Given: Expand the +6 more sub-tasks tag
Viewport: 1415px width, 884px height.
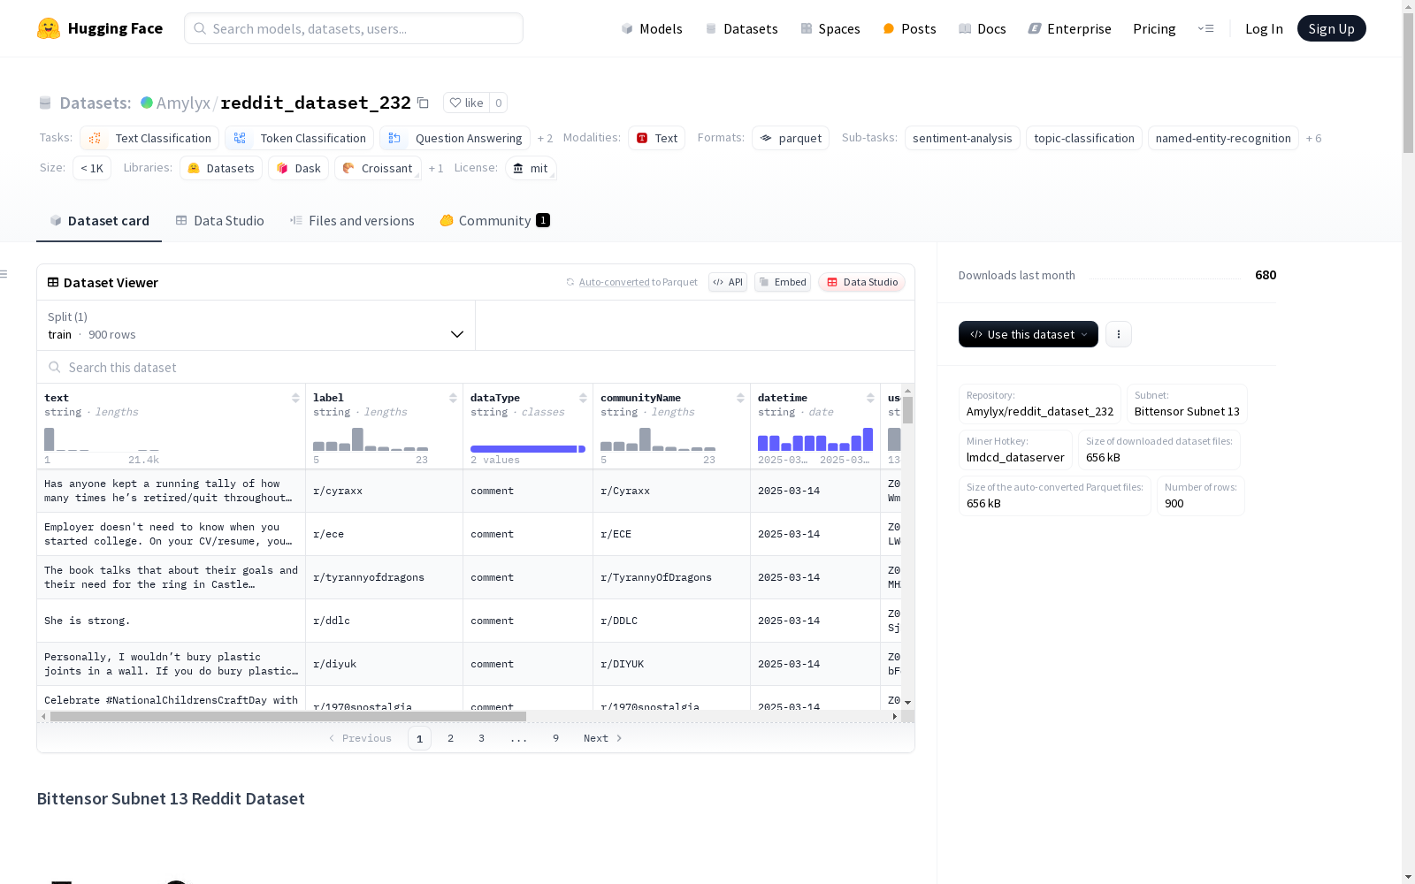Looking at the screenshot, I should [1314, 139].
